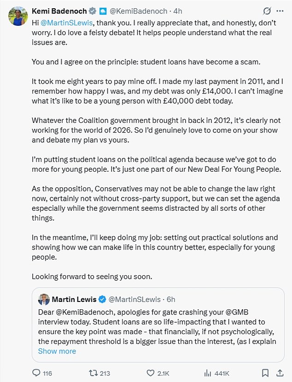The image size is (292, 382).
Task: Open the three-dot more options menu
Action: [x=280, y=11]
